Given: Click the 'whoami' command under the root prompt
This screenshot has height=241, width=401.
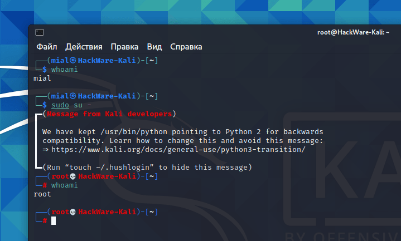Looking at the screenshot, I should tap(64, 185).
